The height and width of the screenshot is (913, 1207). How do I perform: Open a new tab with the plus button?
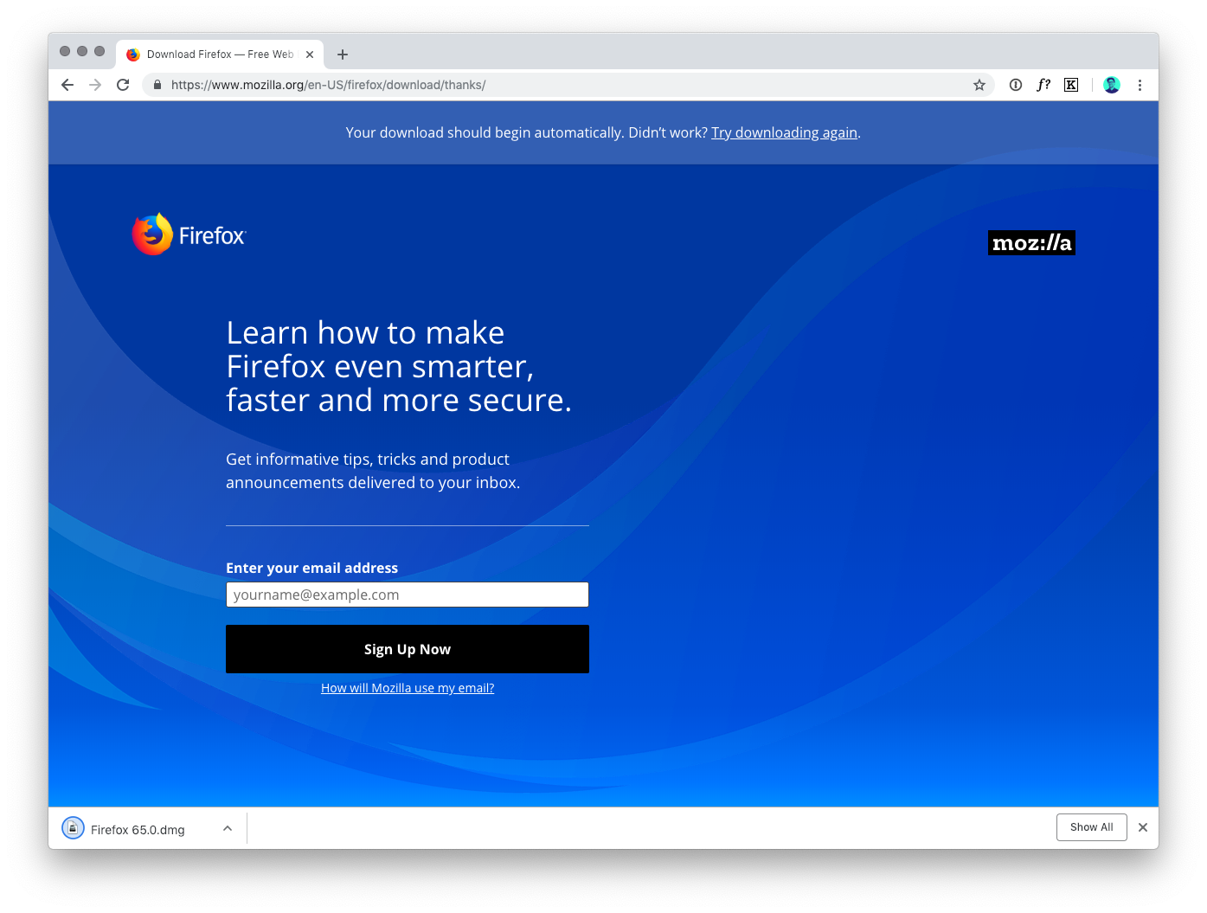click(343, 55)
